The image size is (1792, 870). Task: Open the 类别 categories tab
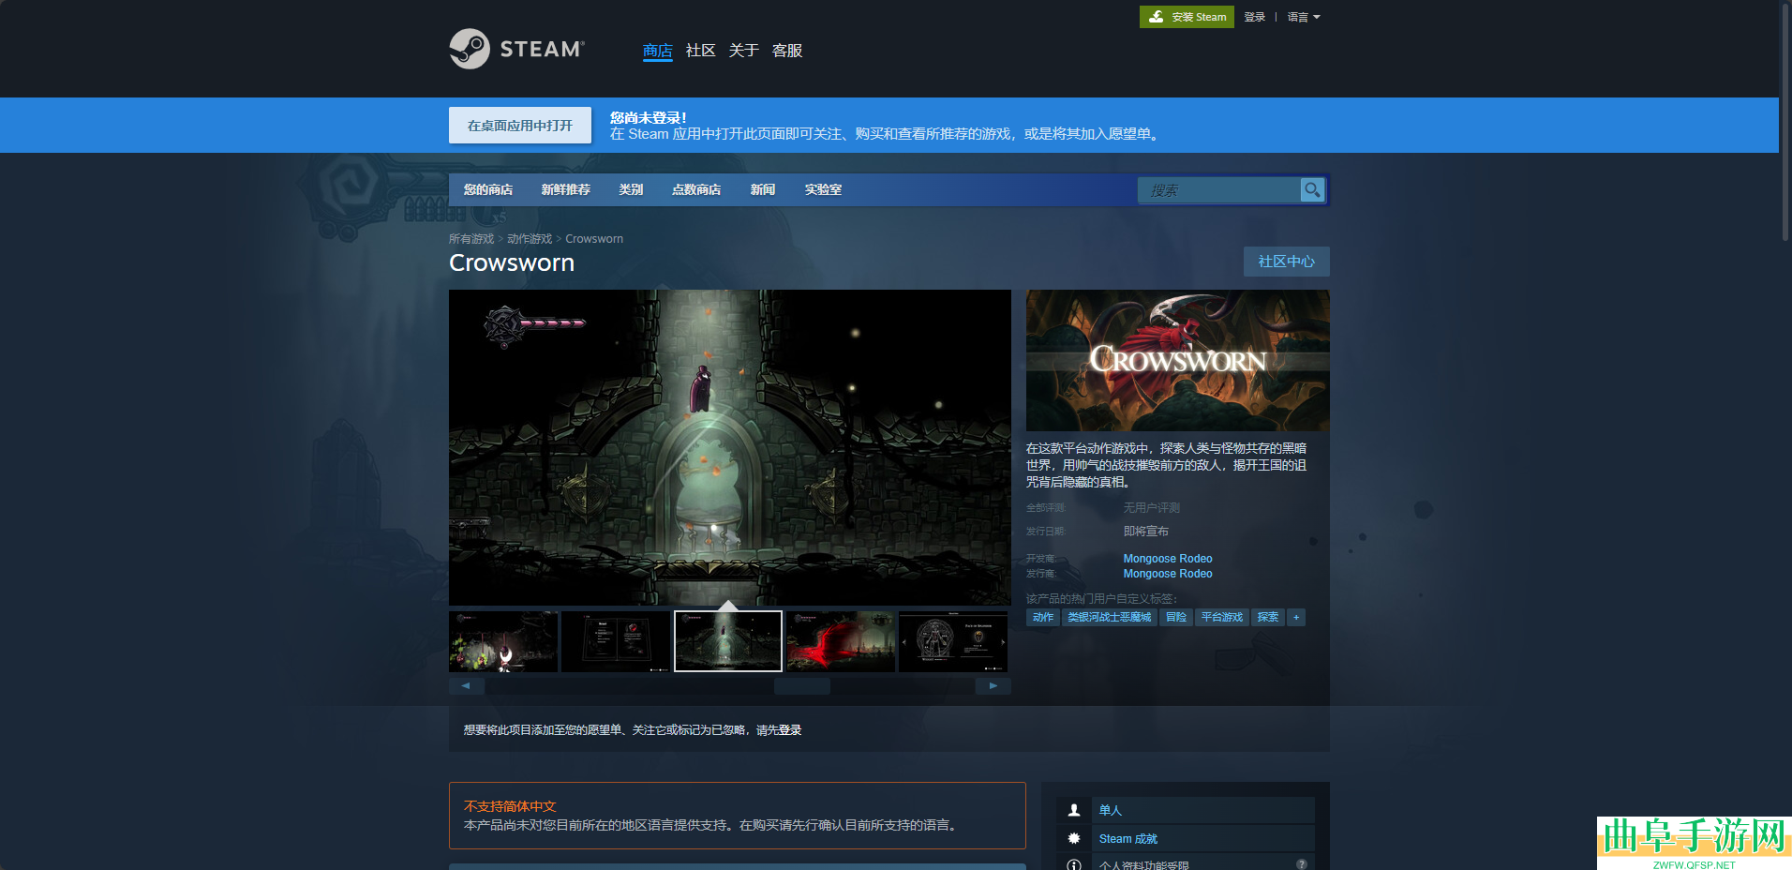point(631,189)
